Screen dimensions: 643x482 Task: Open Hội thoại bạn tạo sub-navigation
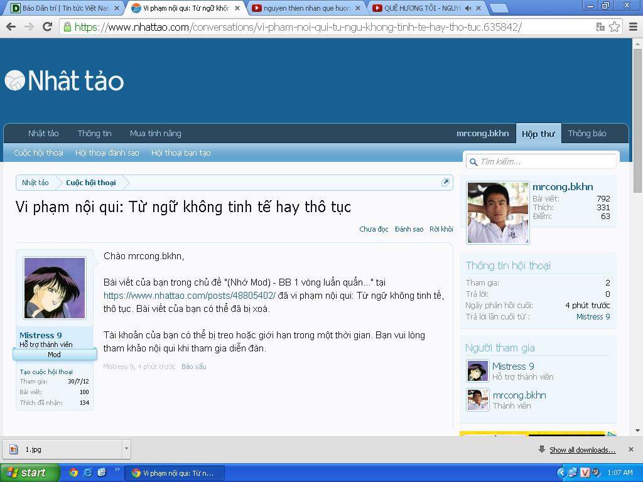click(x=181, y=153)
